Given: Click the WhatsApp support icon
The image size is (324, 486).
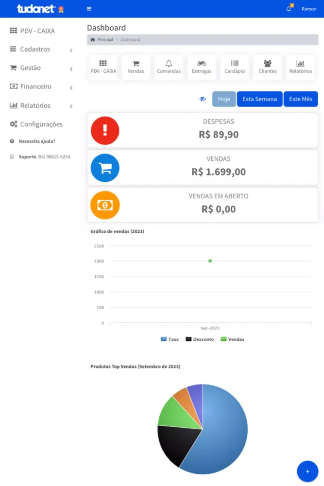Looking at the screenshot, I should tap(12, 157).
